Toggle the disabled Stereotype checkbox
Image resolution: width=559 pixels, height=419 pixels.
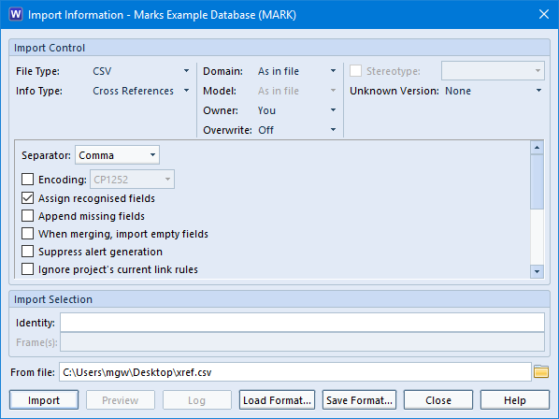pos(355,70)
